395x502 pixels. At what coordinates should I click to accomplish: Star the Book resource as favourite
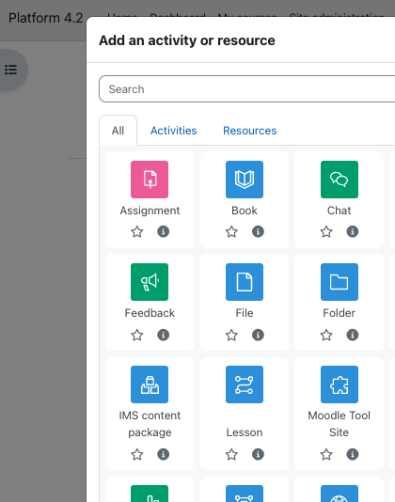pyautogui.click(x=231, y=231)
